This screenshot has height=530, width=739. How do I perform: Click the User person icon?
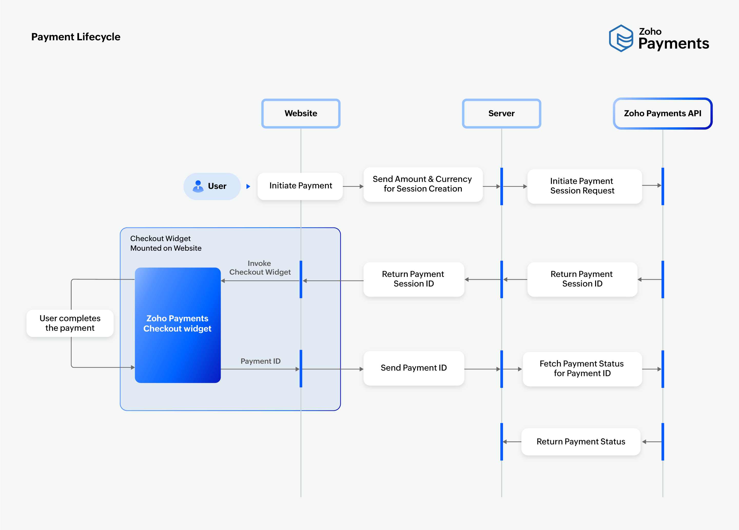point(198,186)
